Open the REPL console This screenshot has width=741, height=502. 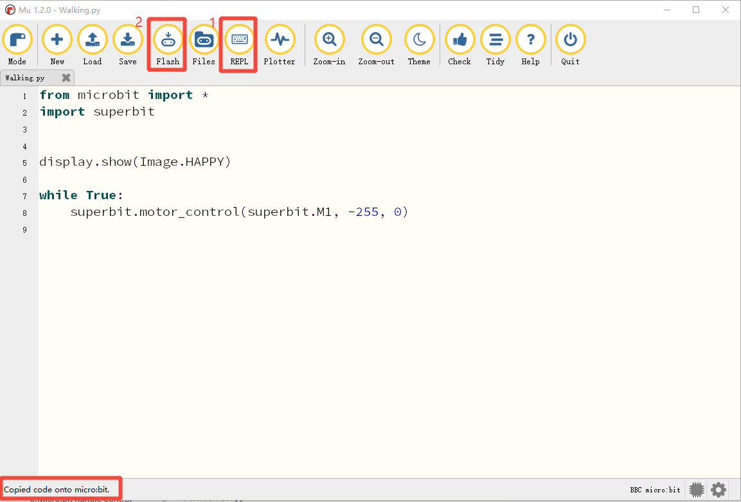click(x=239, y=46)
